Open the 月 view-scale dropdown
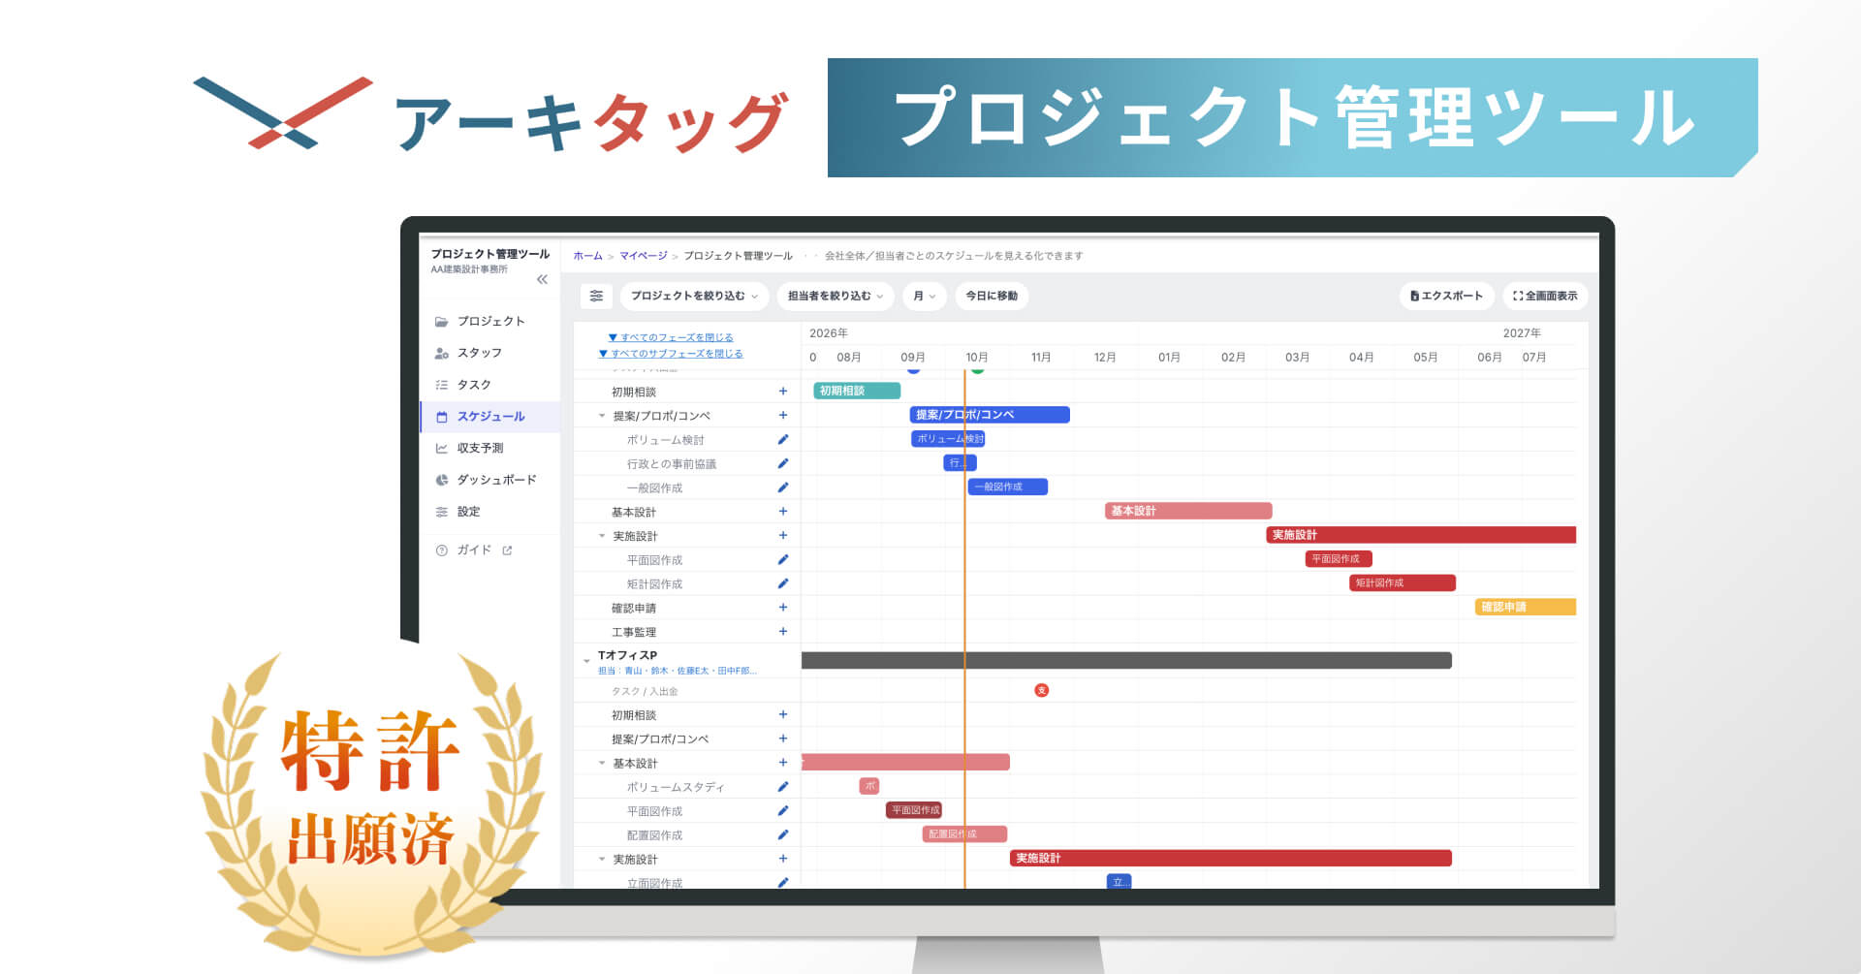Screen dimensions: 1861x974 [x=925, y=296]
